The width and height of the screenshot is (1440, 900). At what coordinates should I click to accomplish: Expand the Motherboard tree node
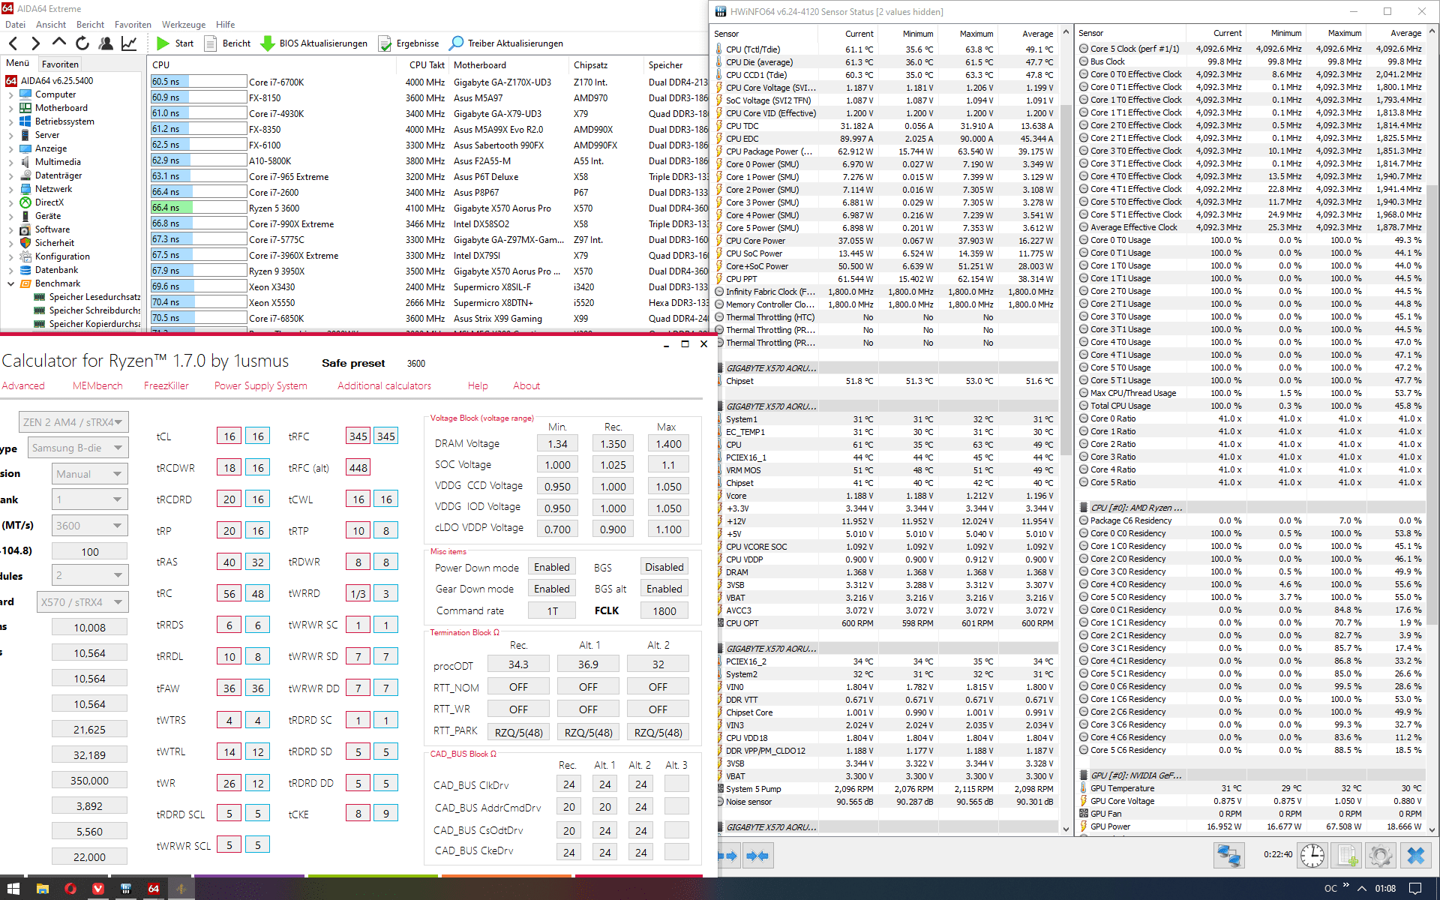[10, 108]
